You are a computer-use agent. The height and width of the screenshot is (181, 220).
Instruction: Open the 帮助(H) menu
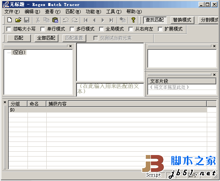click(134, 12)
